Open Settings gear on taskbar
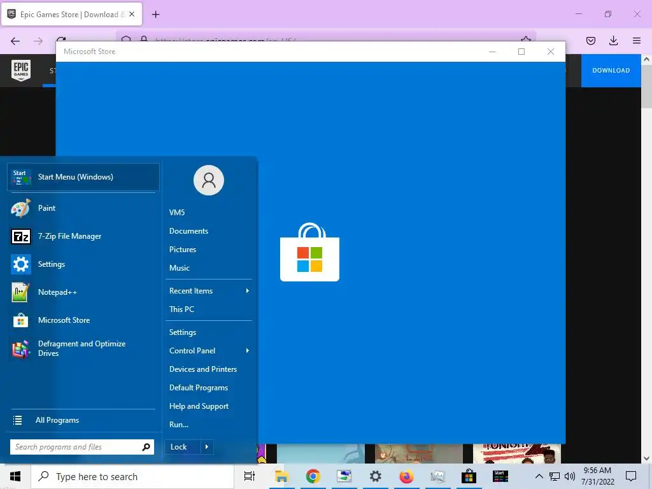 coord(376,476)
